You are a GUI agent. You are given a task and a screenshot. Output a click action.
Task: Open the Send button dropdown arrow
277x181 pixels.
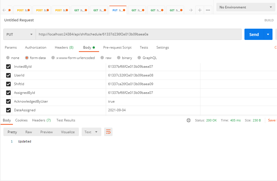tap(268, 34)
